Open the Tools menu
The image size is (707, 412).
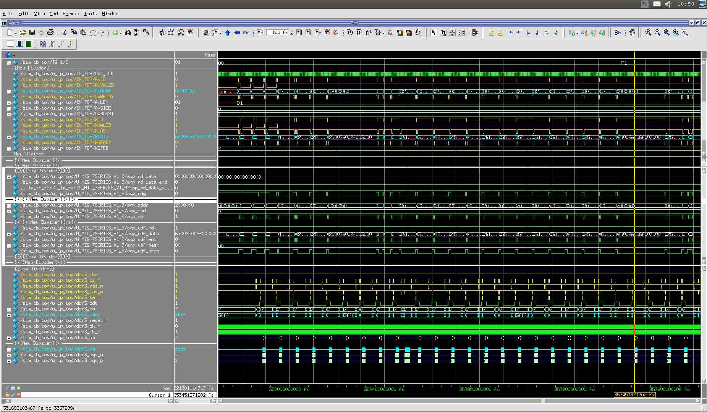(90, 14)
